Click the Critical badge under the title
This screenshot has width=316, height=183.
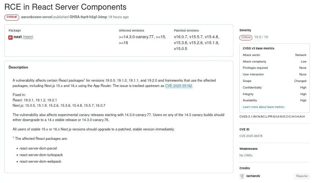click(x=12, y=17)
